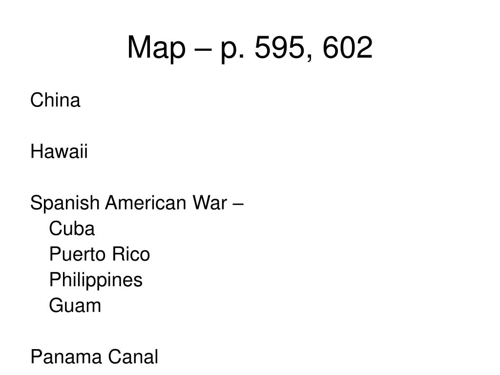Image resolution: width=500 pixels, height=375 pixels.
Task: Select the Philippines sub-item
Action: coord(96,281)
